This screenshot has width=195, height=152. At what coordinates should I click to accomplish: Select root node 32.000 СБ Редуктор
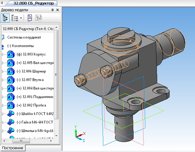coord(28,29)
